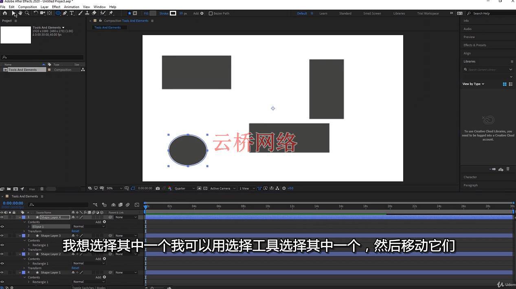Screen dimensions: 516x289
Task: Choose the Pen tool
Action: pos(65,13)
